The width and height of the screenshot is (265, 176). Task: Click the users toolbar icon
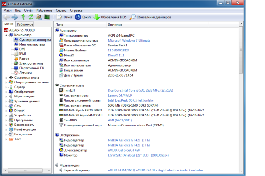39,17
